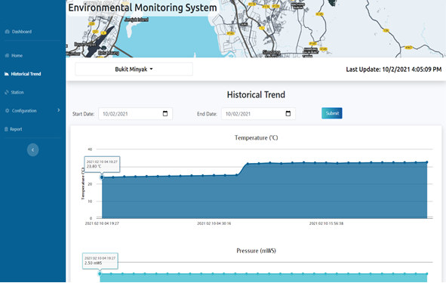Click the Temperature (°C) chart title
Screen dimensions: 446x283
[256, 138]
